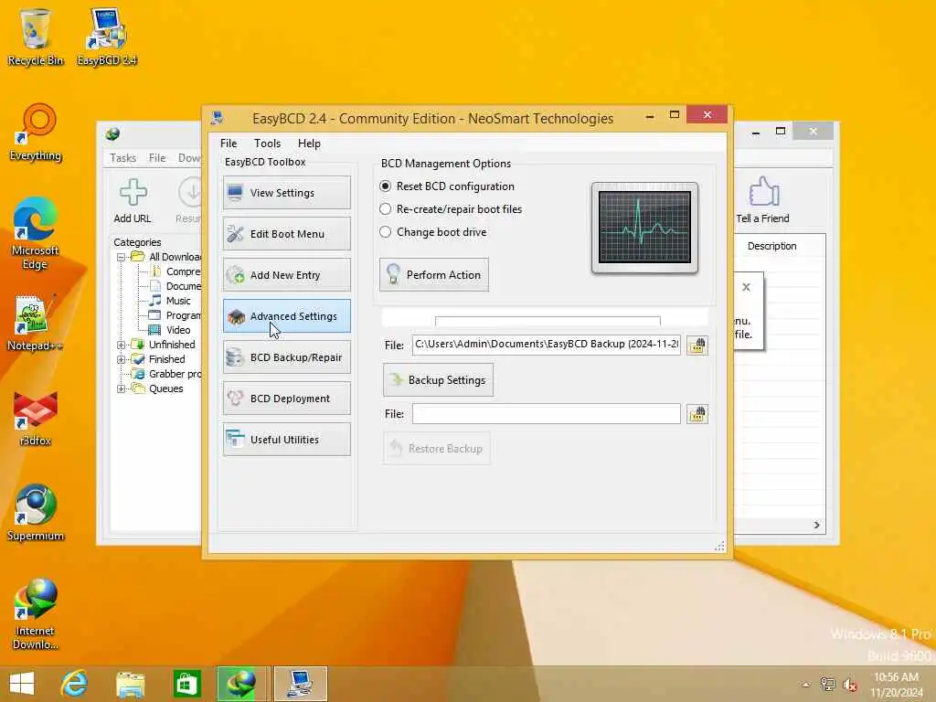Open Windows Store from taskbar

pos(186,684)
